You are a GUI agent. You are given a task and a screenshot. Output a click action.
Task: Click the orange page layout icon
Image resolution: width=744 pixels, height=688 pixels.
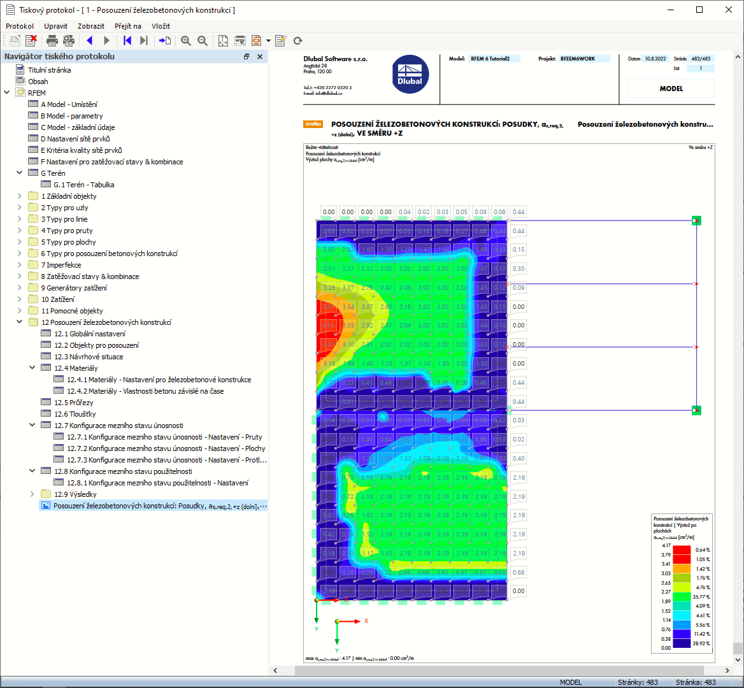tap(256, 41)
